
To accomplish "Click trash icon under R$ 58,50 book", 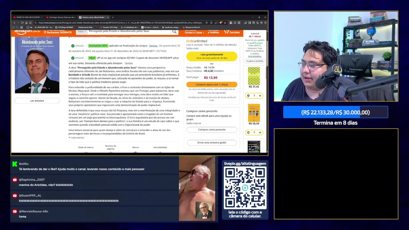I will pos(248,132).
